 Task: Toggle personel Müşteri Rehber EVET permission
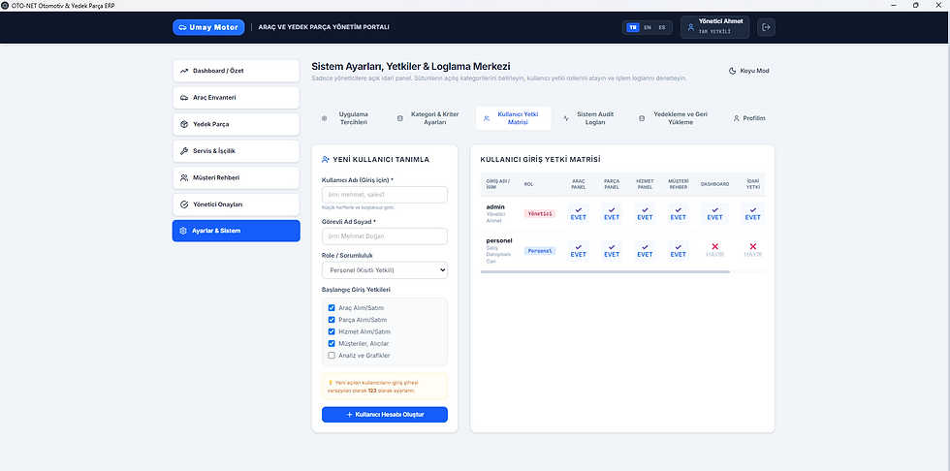click(679, 251)
